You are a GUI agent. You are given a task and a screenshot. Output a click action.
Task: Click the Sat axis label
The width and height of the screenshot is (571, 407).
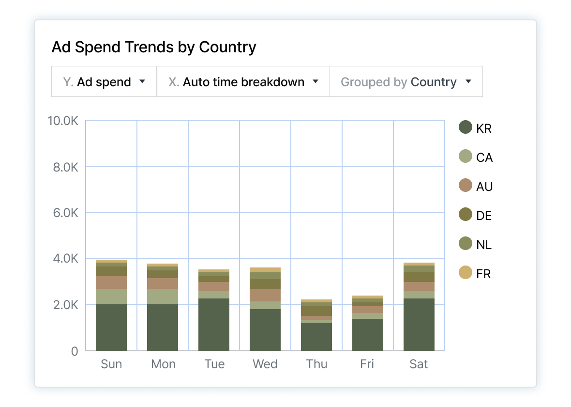tap(419, 364)
